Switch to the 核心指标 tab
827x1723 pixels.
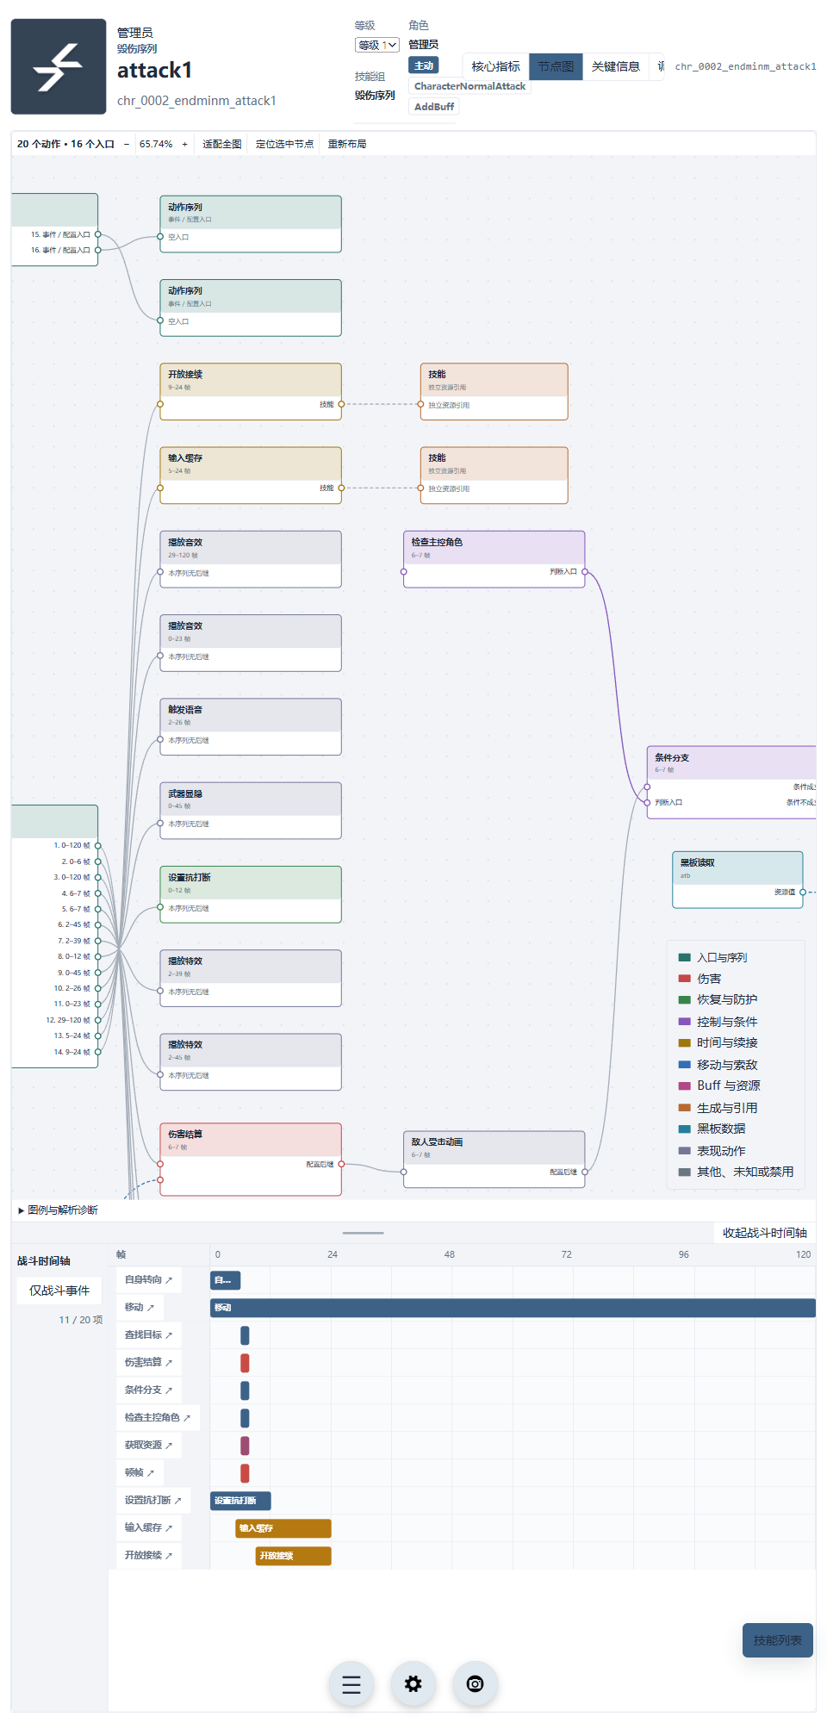pyautogui.click(x=495, y=66)
